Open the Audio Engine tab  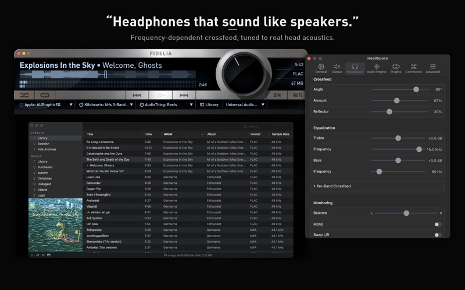[377, 68]
